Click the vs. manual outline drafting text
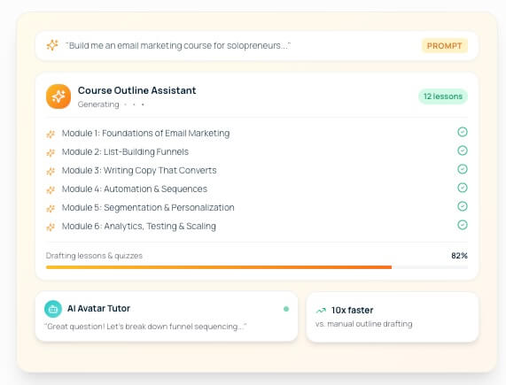 coord(364,324)
